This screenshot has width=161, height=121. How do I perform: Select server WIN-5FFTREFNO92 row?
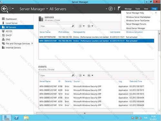(x=96, y=37)
